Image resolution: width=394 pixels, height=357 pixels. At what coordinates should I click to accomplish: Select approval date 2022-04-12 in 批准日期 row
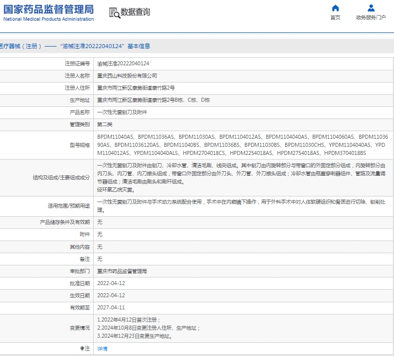click(111, 283)
